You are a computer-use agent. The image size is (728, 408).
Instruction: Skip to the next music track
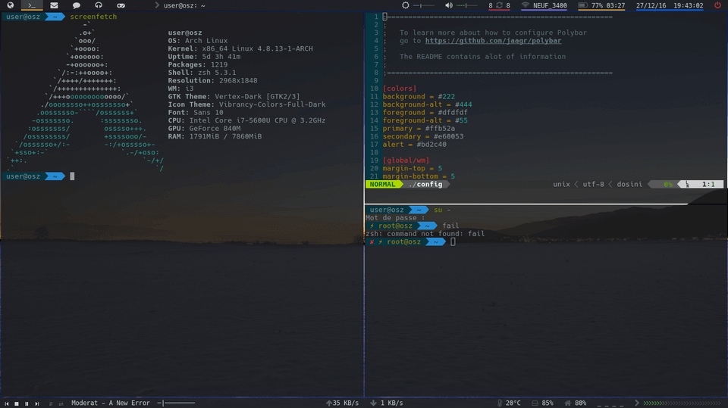point(36,403)
